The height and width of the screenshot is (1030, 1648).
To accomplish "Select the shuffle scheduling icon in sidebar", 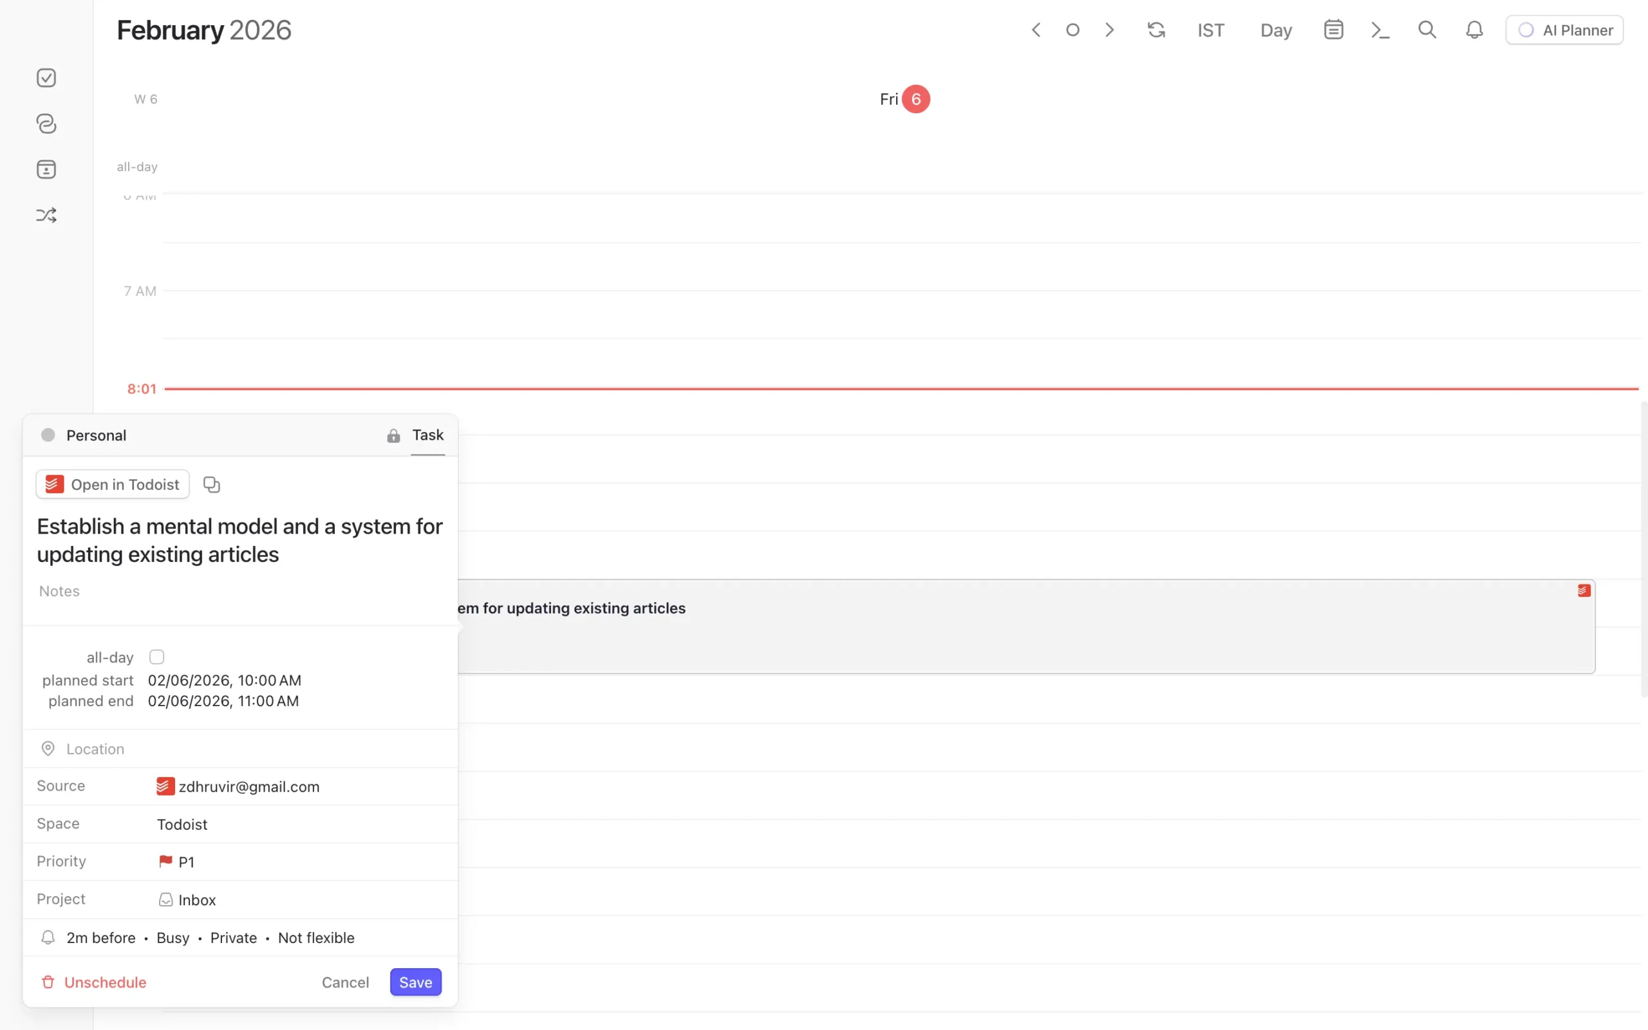I will [x=46, y=214].
